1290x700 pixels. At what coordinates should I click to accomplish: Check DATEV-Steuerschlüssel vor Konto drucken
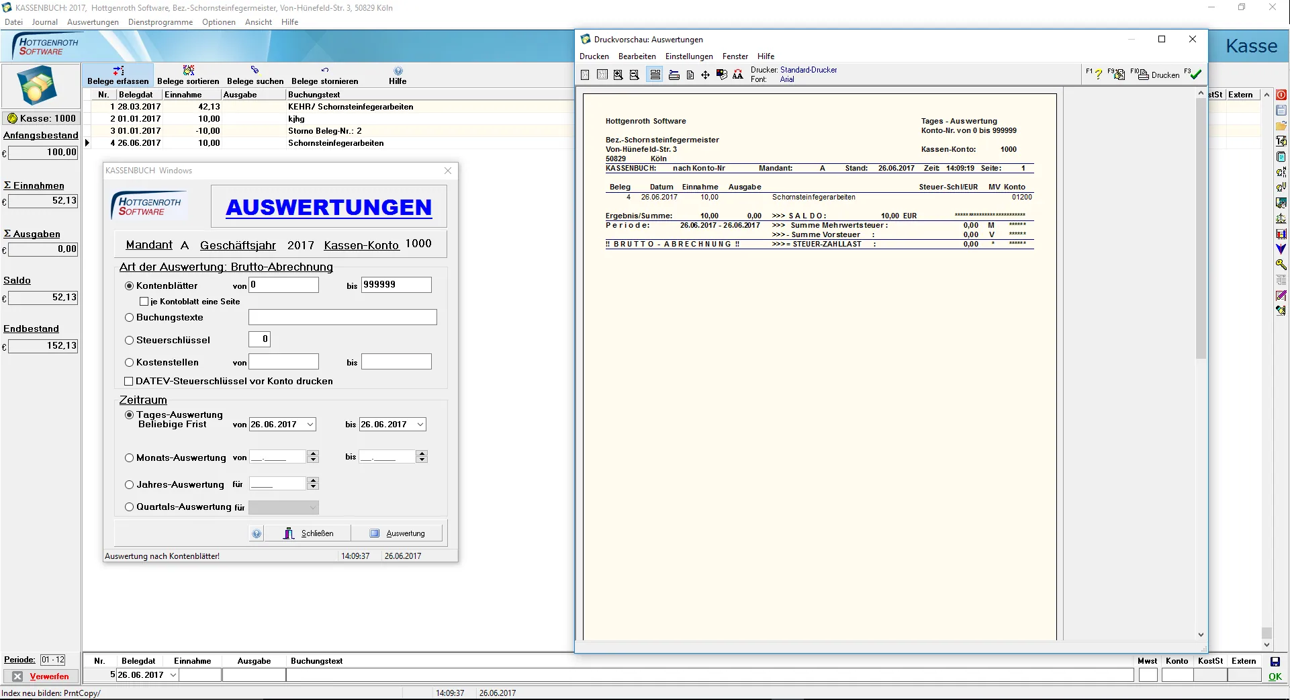[x=129, y=382]
